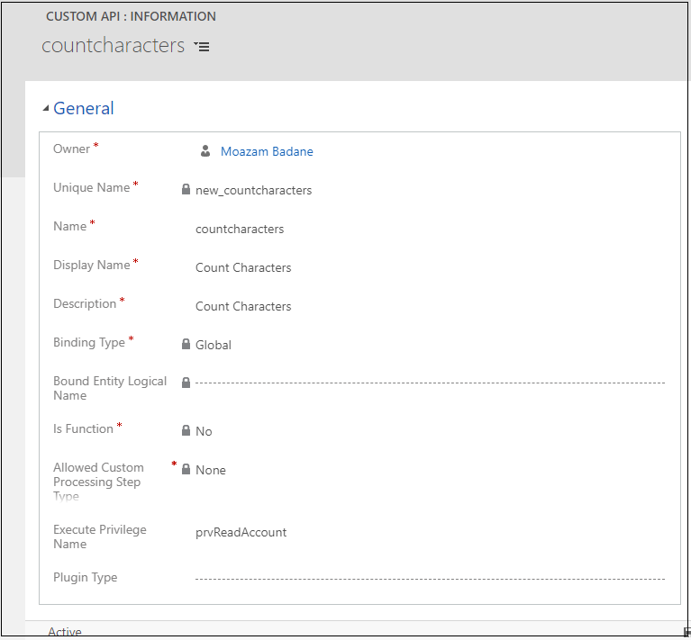Click the Binding Type value Global
This screenshot has width=691, height=640.
(214, 345)
